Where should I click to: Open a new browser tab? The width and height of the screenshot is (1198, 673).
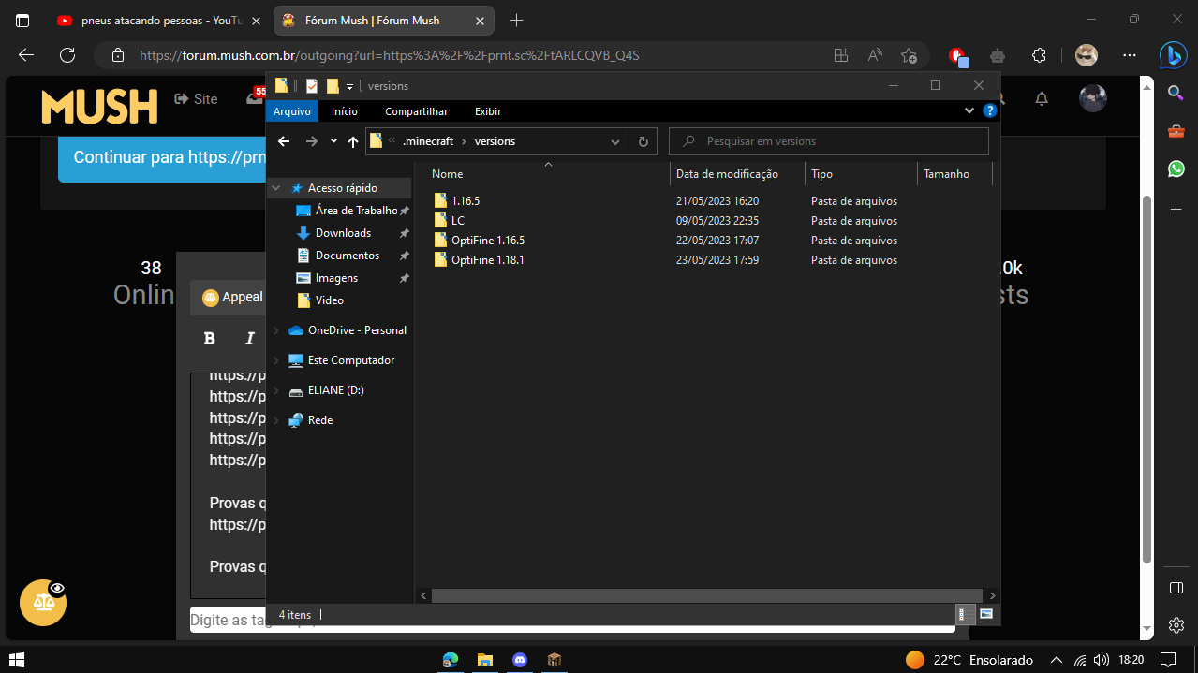point(517,21)
